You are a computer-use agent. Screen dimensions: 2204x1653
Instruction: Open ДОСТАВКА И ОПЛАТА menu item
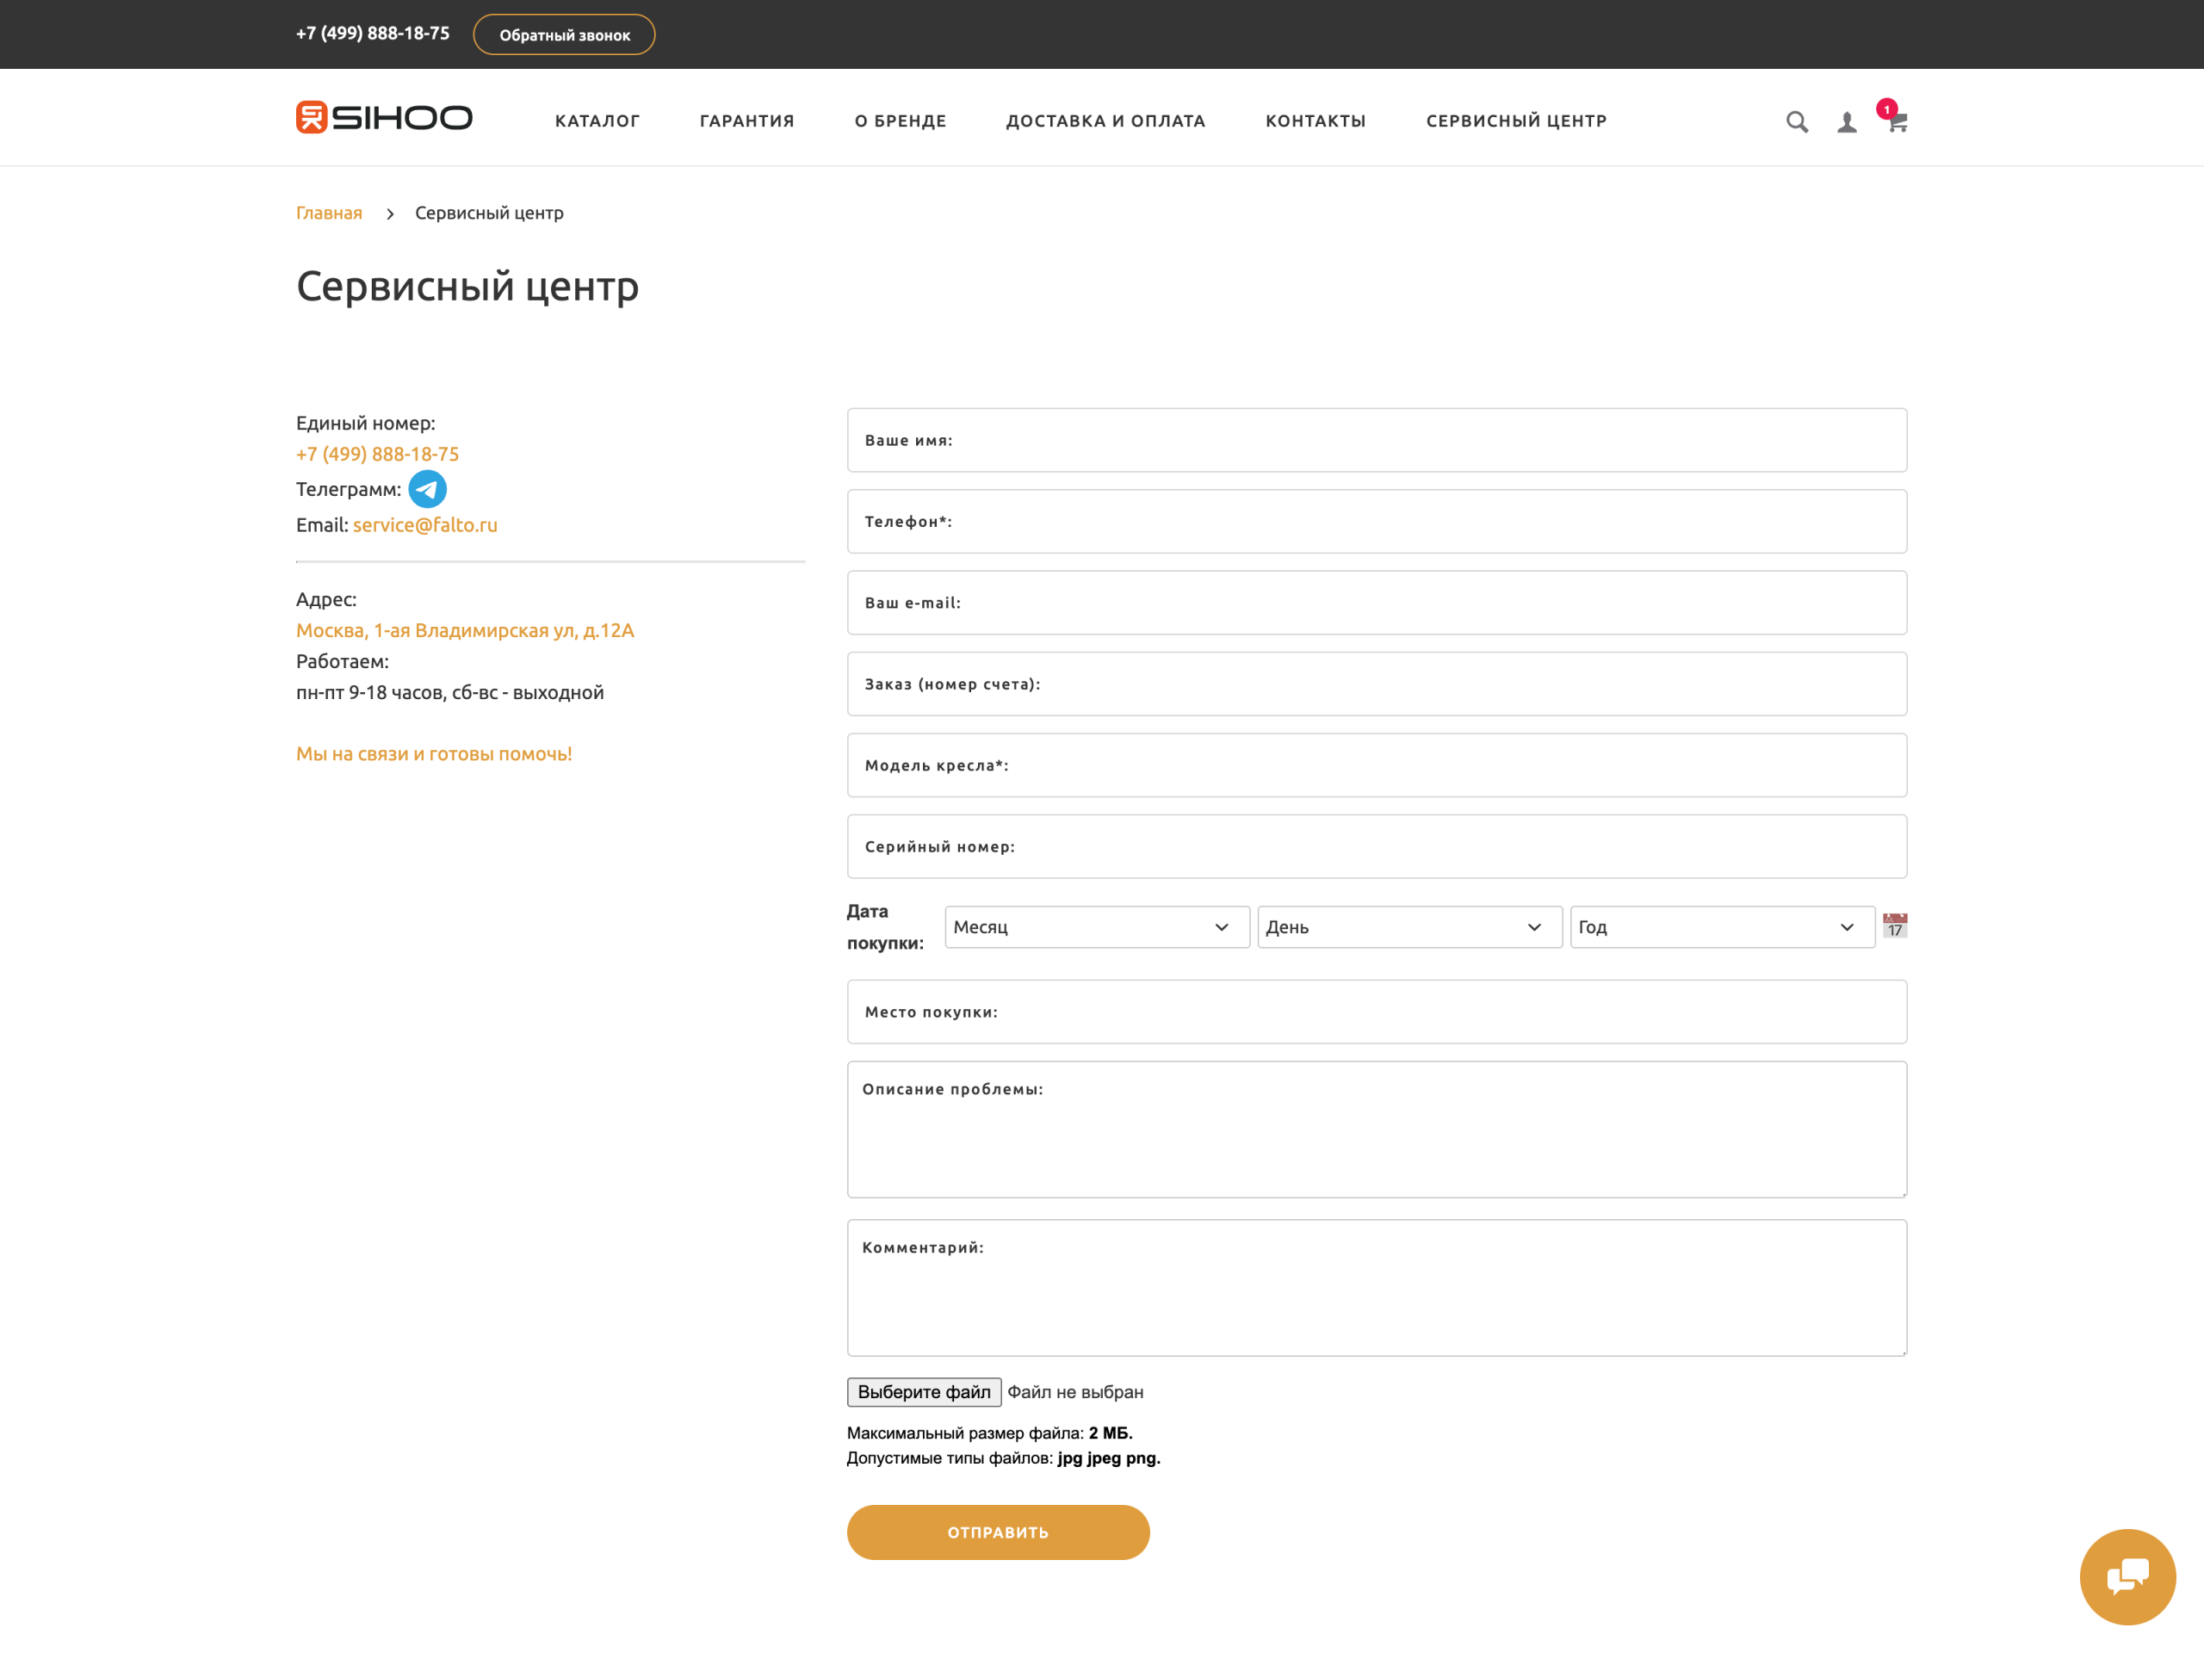point(1105,121)
